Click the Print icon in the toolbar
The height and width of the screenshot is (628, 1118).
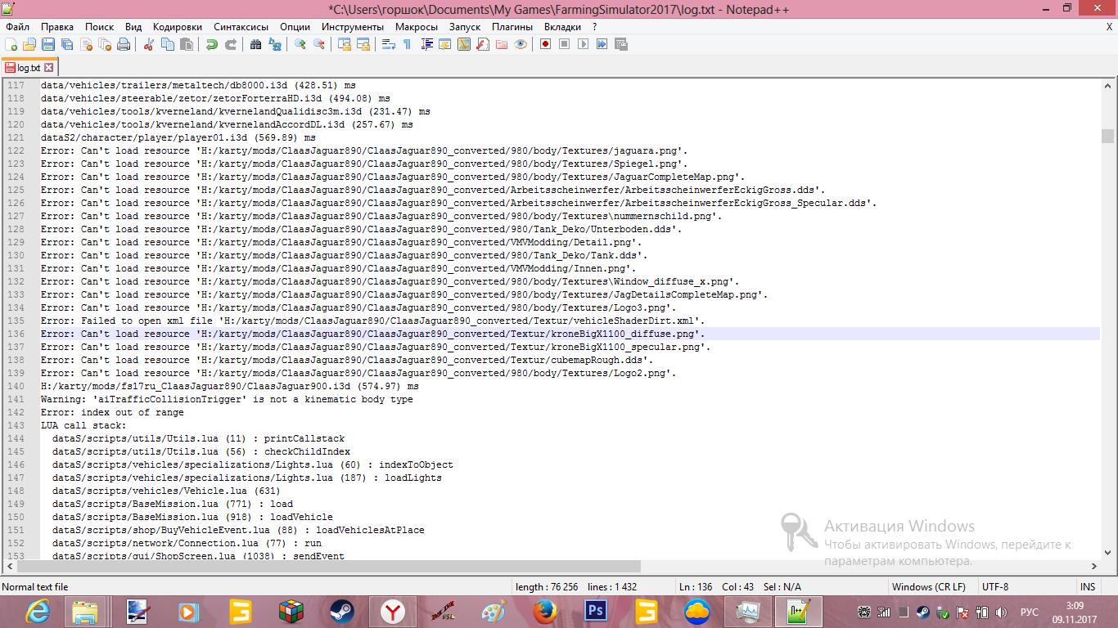[x=124, y=44]
